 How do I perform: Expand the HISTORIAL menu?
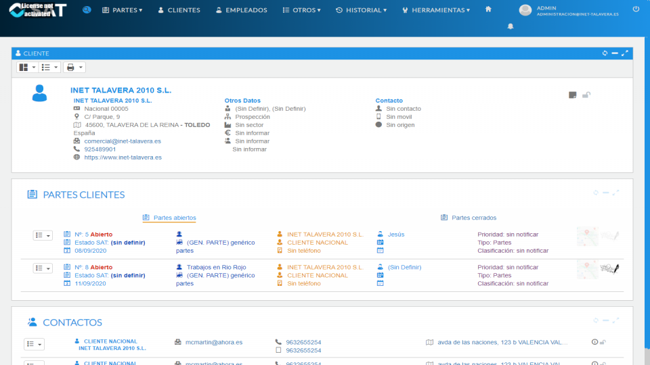361,10
